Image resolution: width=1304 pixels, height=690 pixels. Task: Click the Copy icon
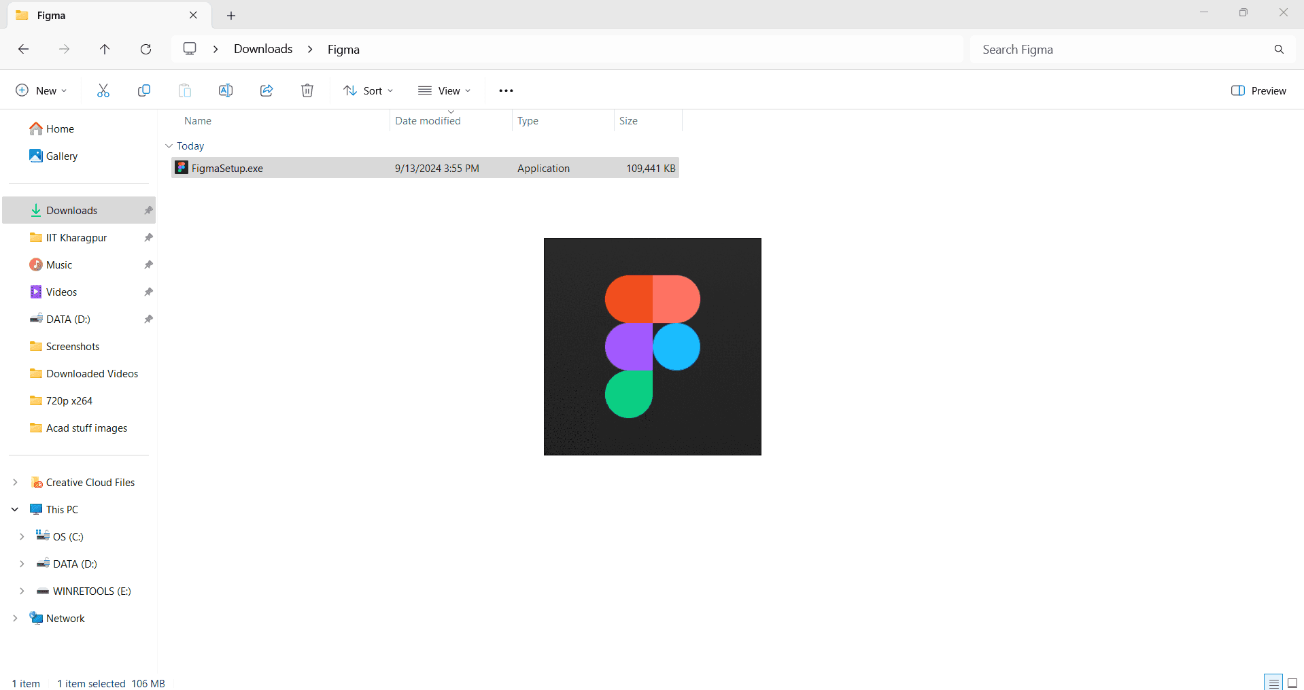(143, 90)
